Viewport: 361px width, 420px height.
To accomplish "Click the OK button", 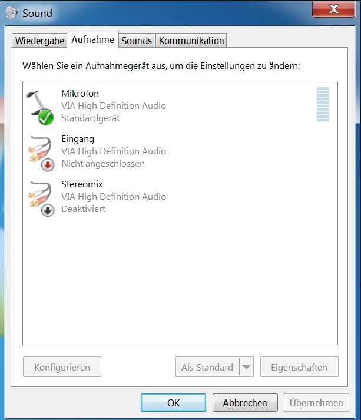I will [x=173, y=402].
